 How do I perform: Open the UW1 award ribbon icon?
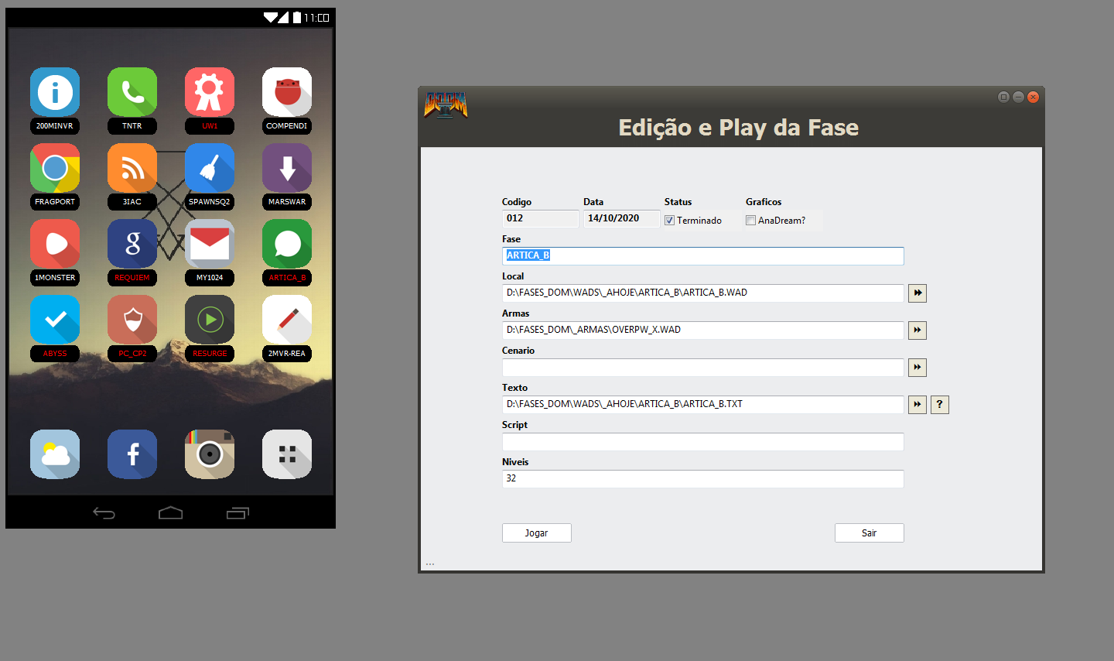coord(210,92)
